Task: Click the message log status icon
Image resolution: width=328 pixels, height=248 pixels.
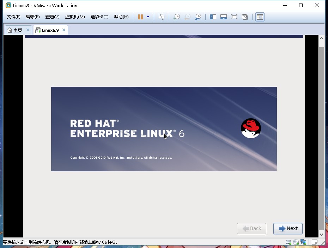Action: [314, 242]
